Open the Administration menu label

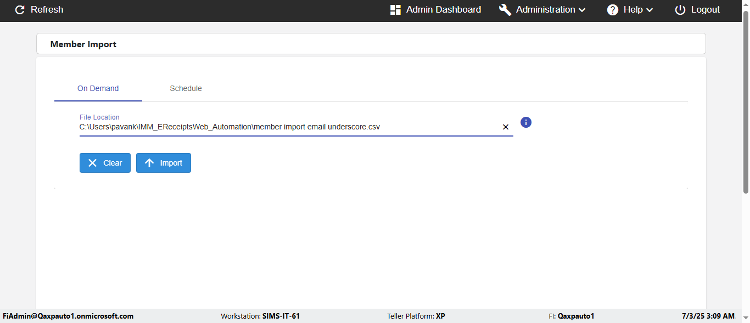tap(546, 10)
